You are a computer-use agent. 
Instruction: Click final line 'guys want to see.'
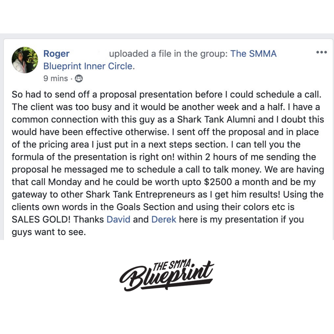(49, 232)
